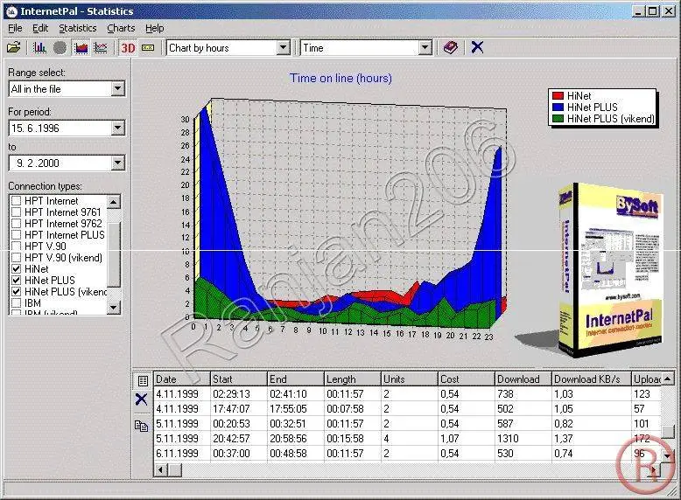Image resolution: width=681 pixels, height=500 pixels.
Task: Click the InternetPal title bar app icon
Action: click(x=11, y=11)
